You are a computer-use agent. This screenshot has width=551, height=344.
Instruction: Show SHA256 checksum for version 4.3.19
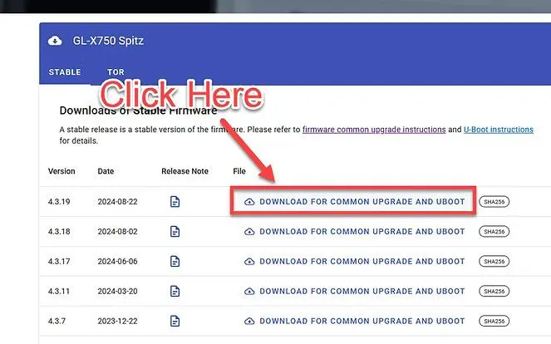point(494,202)
